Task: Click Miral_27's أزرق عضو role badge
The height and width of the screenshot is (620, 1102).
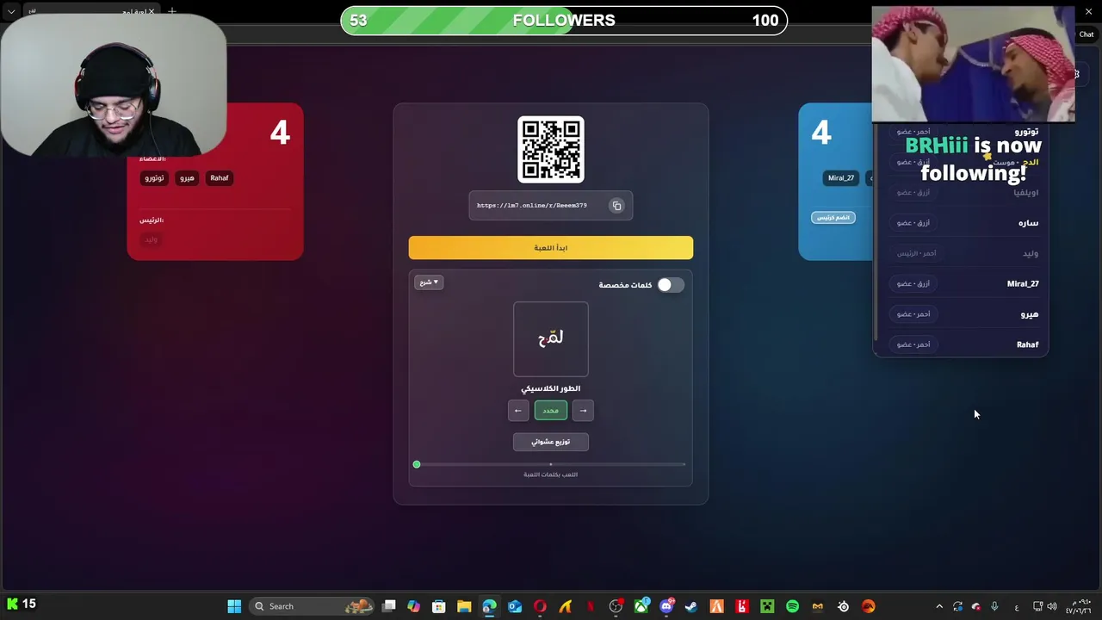Action: pyautogui.click(x=913, y=283)
